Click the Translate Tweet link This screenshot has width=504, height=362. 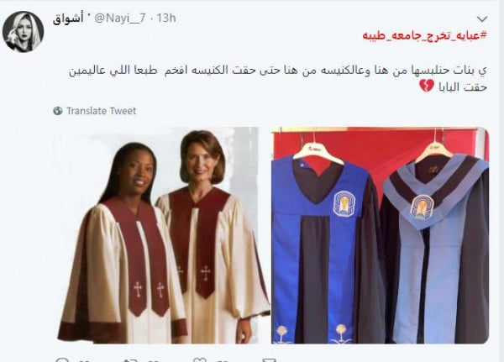click(102, 111)
